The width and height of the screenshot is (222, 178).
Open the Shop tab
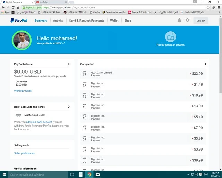(x=128, y=21)
